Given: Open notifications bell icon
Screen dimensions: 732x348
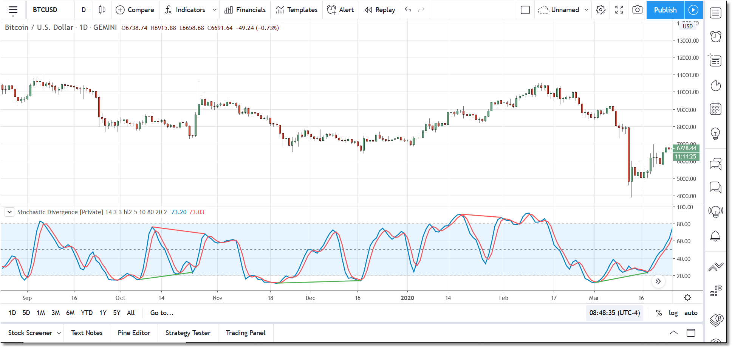Looking at the screenshot, I should (715, 236).
